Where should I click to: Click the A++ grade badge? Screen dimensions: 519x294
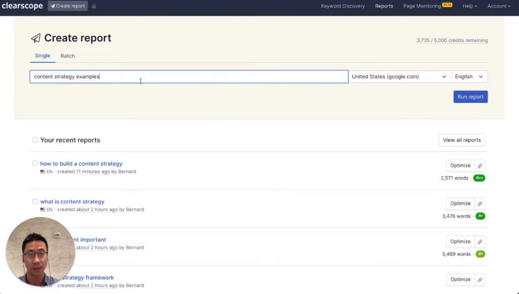point(479,178)
